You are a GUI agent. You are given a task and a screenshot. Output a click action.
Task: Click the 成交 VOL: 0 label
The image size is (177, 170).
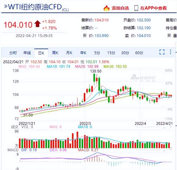22,127
